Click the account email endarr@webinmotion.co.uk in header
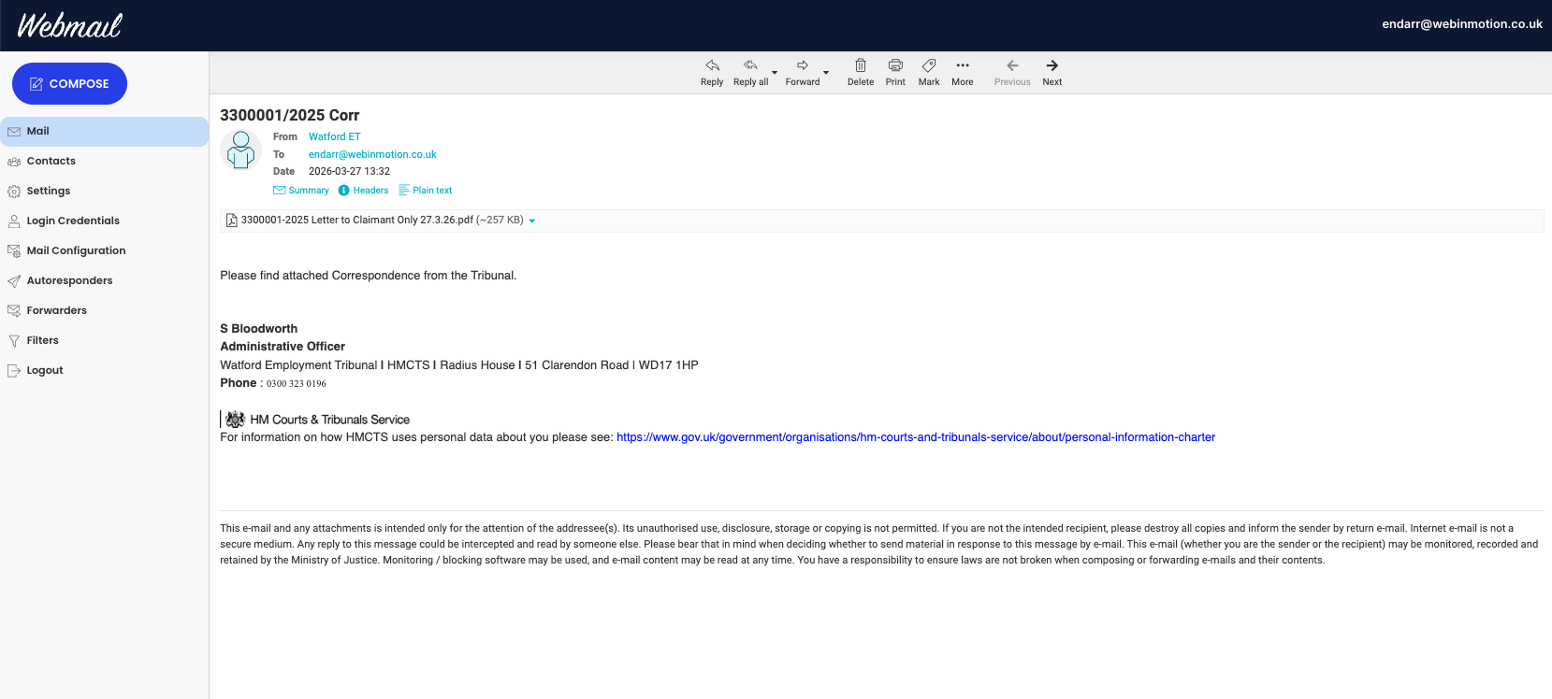Viewport: 1552px width, 699px height. [1461, 24]
